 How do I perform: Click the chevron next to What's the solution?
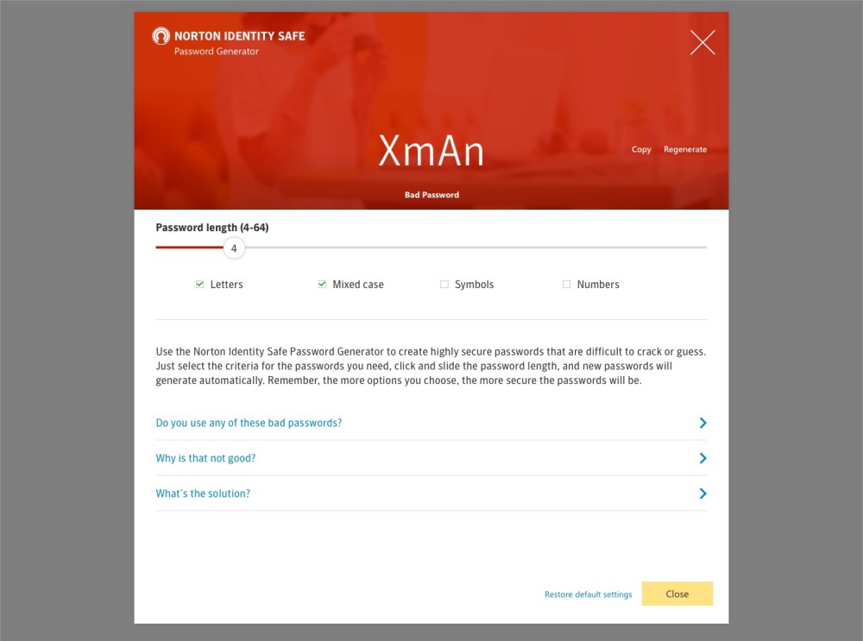tap(702, 493)
